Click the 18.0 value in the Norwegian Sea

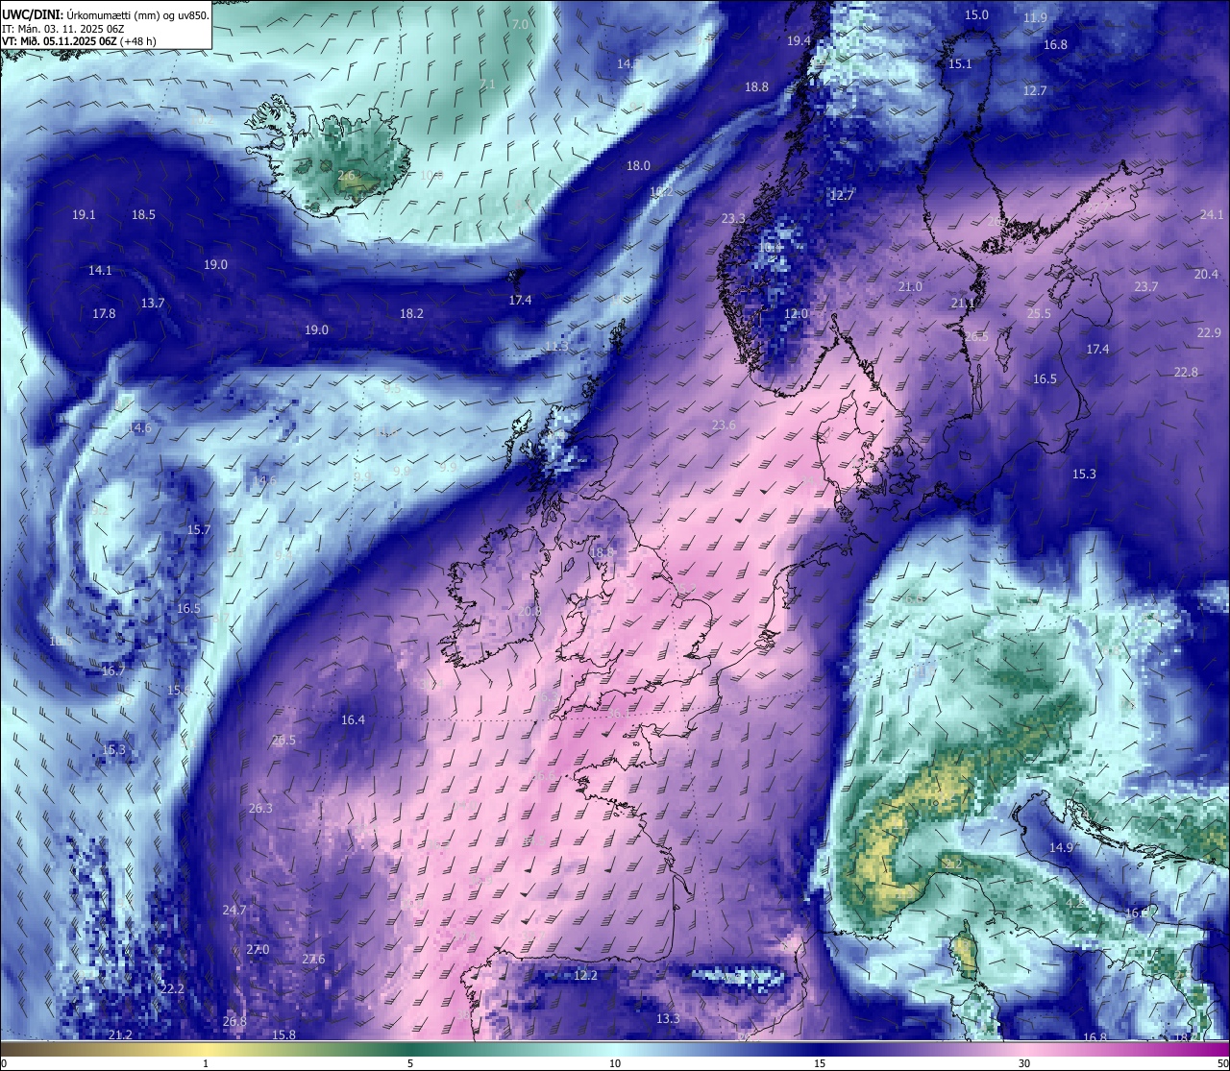coord(638,166)
